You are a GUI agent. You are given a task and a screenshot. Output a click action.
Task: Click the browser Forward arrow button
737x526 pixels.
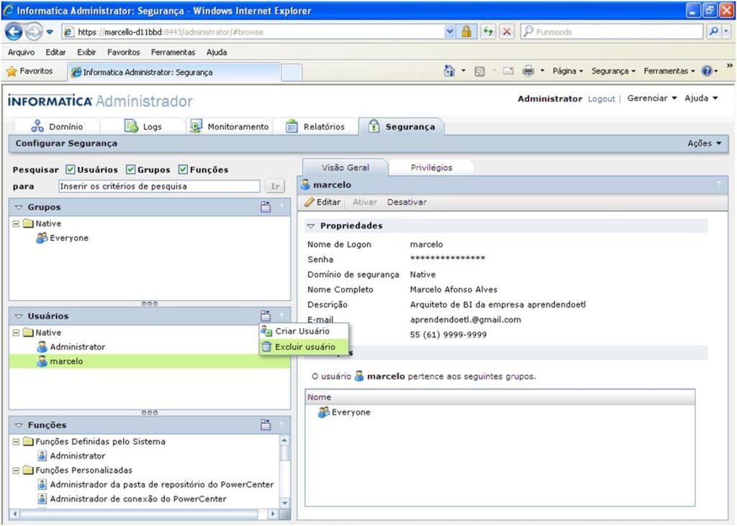[x=33, y=32]
